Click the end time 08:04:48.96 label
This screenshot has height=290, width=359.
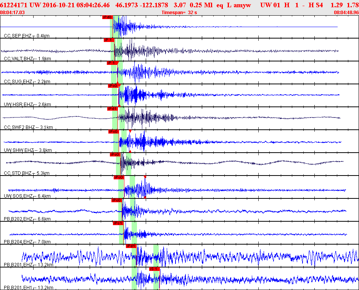[346, 13]
